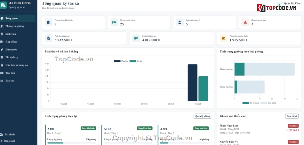The width and height of the screenshot is (304, 145).
Task: Click the Hóa đơn và công nợ invoice icon
Action: tap(2, 65)
